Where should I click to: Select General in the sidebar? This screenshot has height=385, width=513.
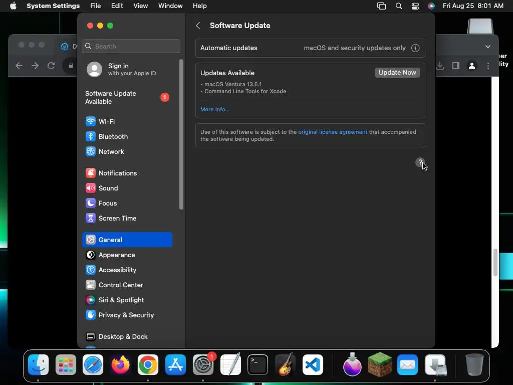127,240
